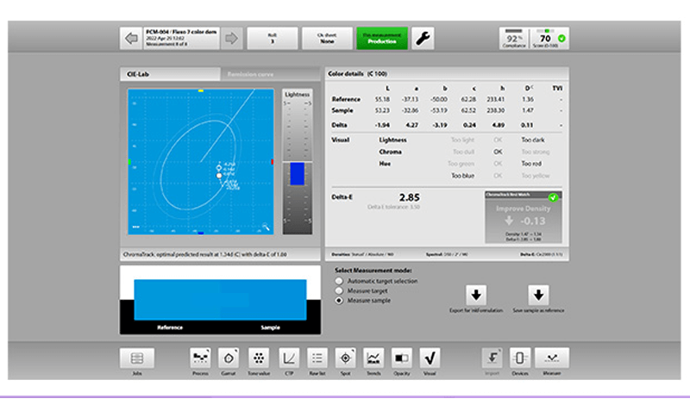Click the white sample point in the CIE-Lab plot
Screen dimensions: 690x405
tap(219, 176)
